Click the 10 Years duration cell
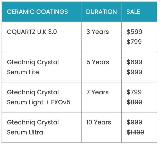This screenshot has width=160, height=145. tap(99, 122)
